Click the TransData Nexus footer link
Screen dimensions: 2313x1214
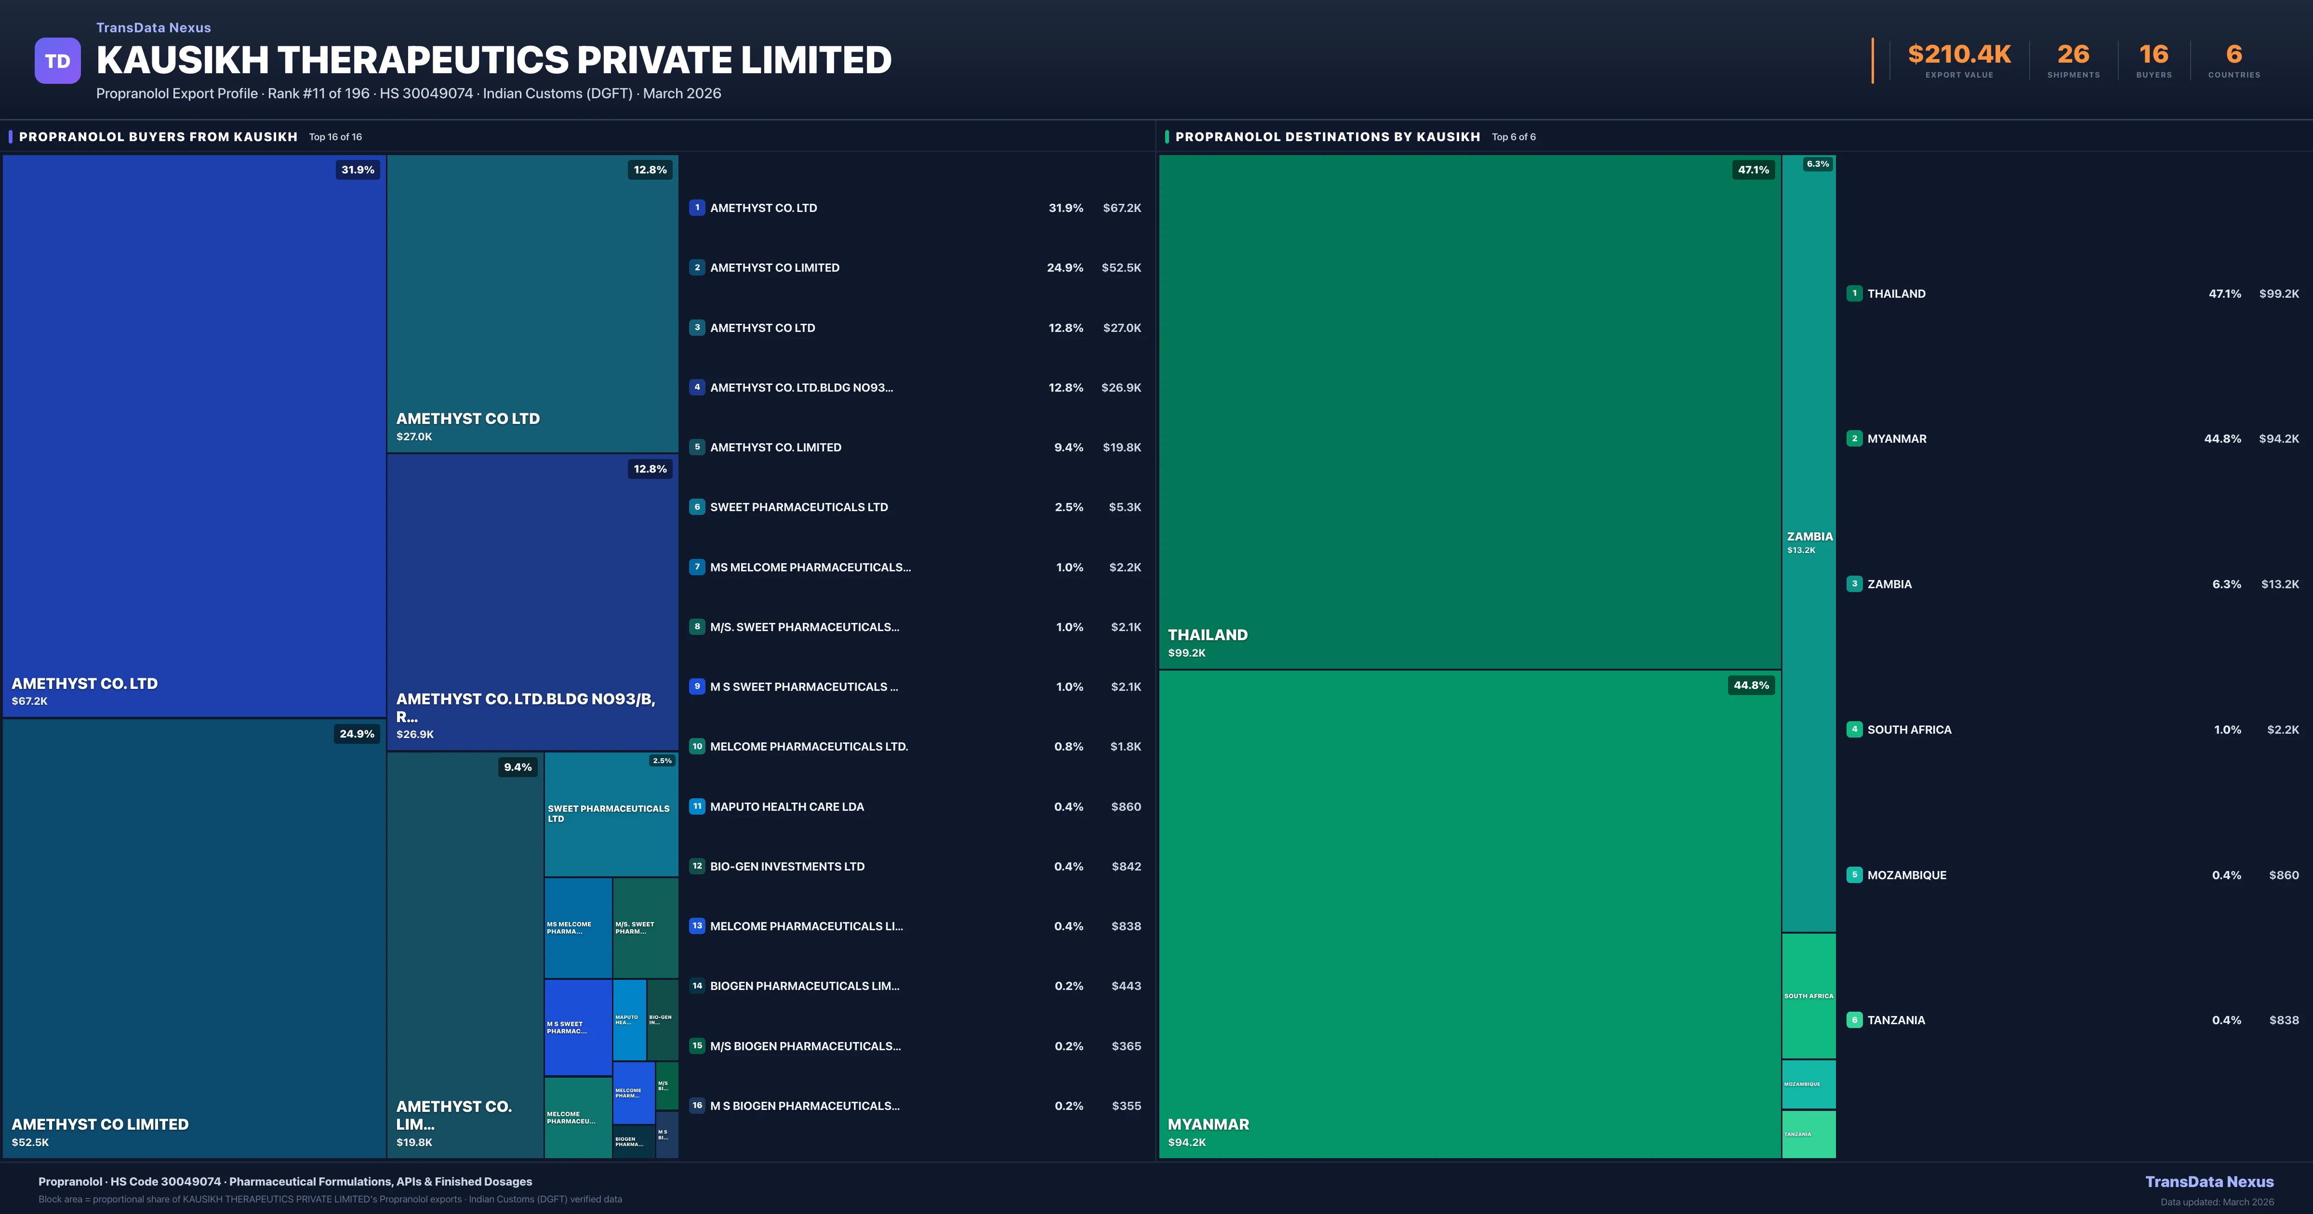[2209, 1182]
